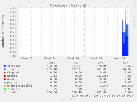Click uninterruptible average value 3.54m

click(104, 86)
